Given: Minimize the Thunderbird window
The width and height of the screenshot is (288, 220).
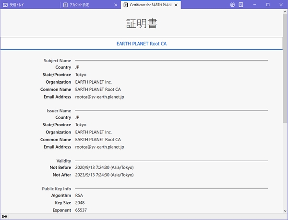Looking at the screenshot, I should click(254, 5).
